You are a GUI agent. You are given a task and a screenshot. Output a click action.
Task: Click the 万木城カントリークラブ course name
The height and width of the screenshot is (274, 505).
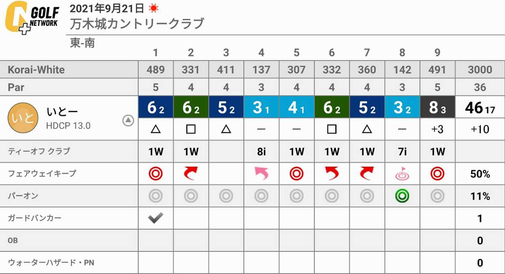click(x=137, y=24)
